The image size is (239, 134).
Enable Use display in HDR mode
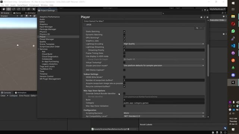tap(124, 56)
